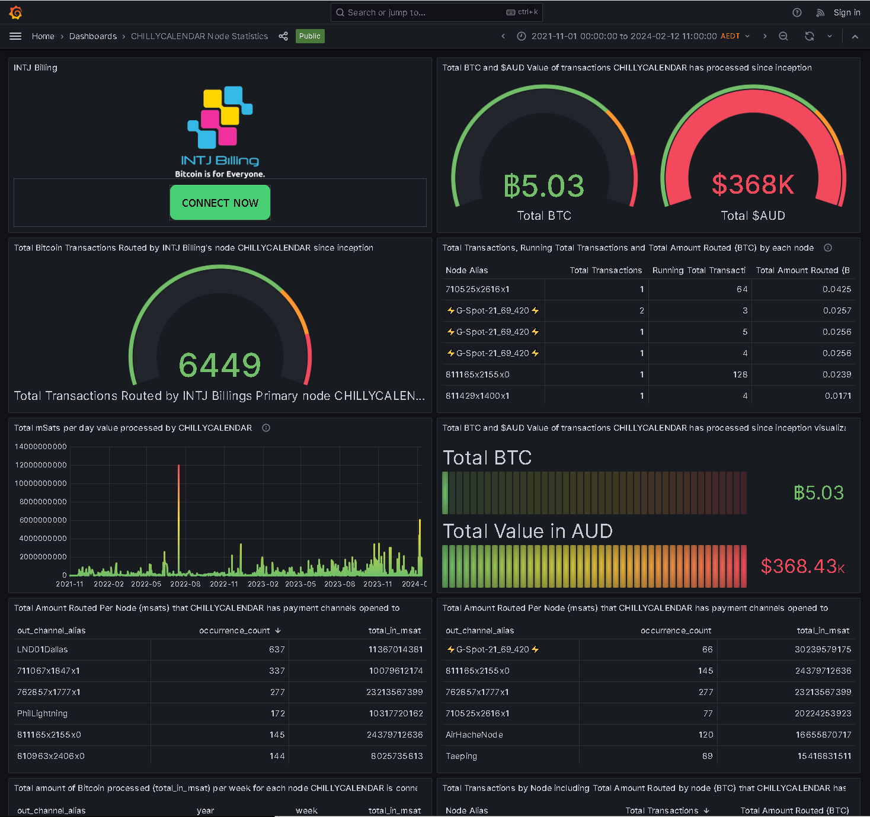This screenshot has height=817, width=870.
Task: Click 711067x1847x1 row
Action: tap(220, 671)
